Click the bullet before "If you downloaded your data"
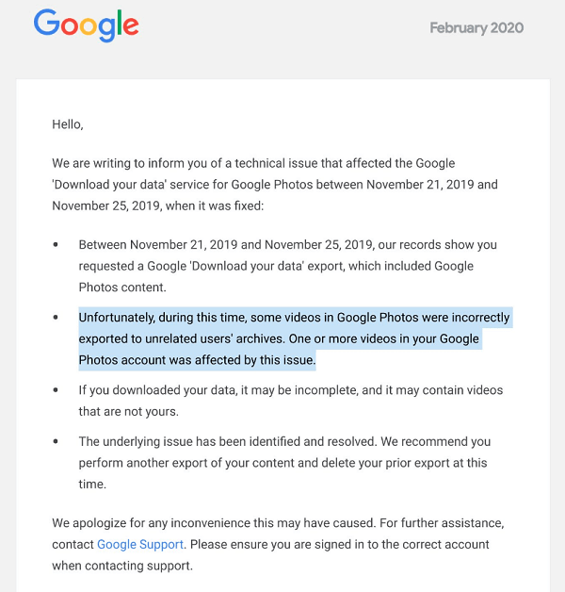Image resolution: width=565 pixels, height=592 pixels. [56, 390]
